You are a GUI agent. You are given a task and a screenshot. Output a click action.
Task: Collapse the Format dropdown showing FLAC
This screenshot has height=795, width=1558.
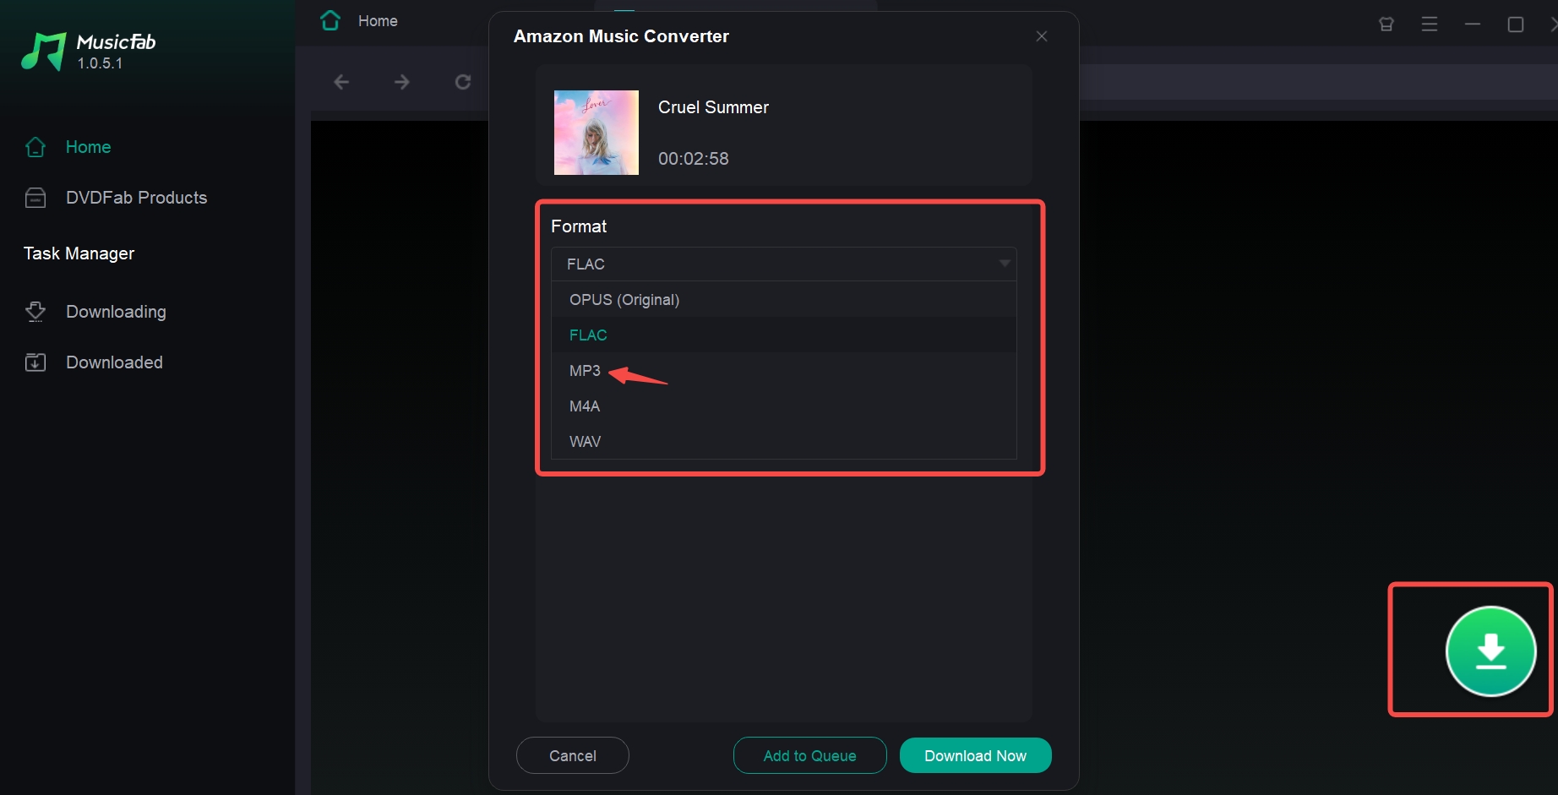(x=783, y=264)
